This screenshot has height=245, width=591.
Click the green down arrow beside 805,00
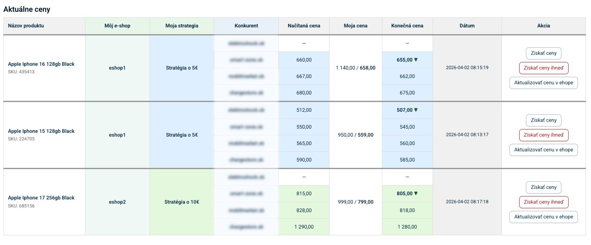[416, 194]
